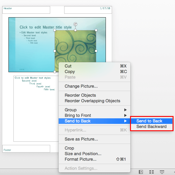The height and width of the screenshot is (175, 175).
Task: Click the Header placeholder box
Action: (26, 10)
